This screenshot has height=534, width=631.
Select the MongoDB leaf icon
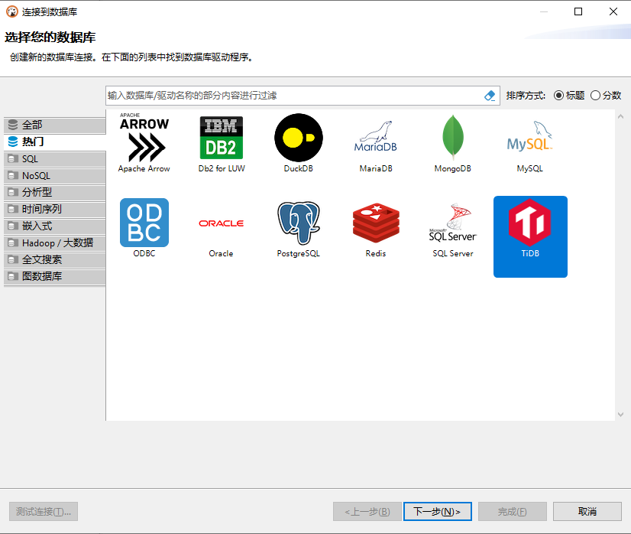click(453, 138)
